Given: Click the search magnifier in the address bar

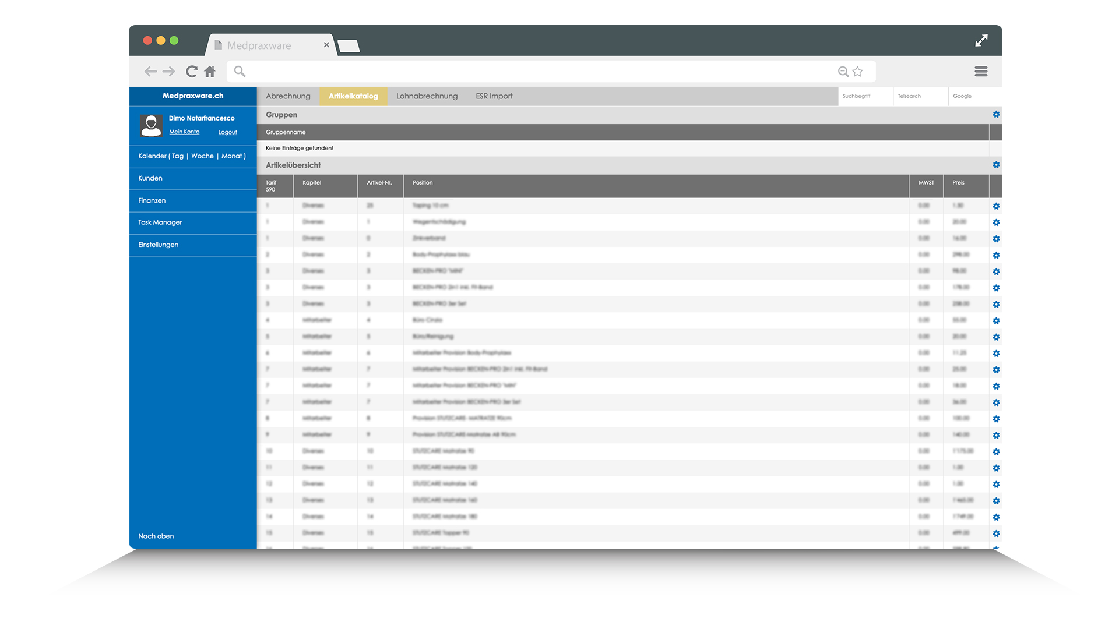Looking at the screenshot, I should pos(240,71).
